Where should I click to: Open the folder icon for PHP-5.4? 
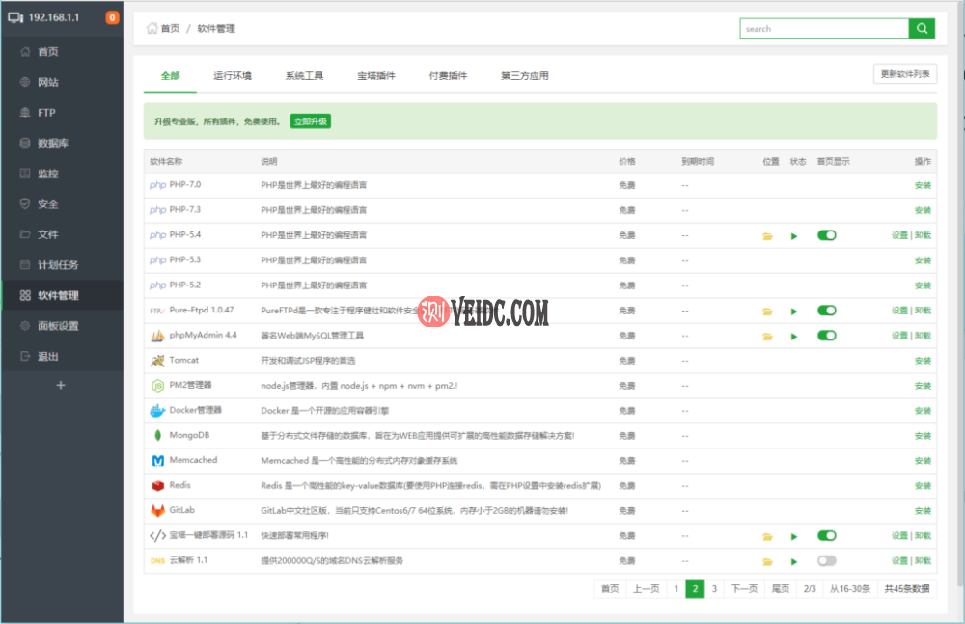click(x=766, y=234)
